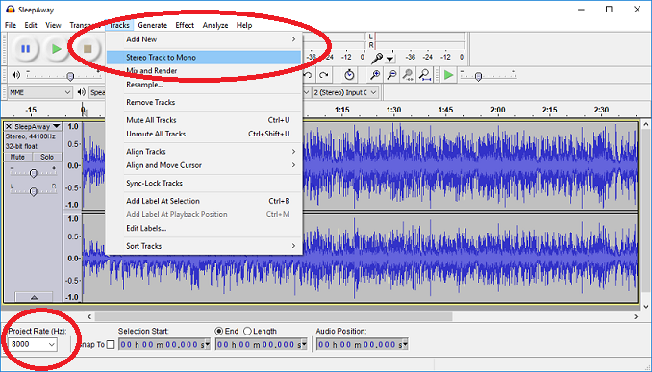The height and width of the screenshot is (372, 652).
Task: Choose Resample... menu item
Action: point(203,85)
